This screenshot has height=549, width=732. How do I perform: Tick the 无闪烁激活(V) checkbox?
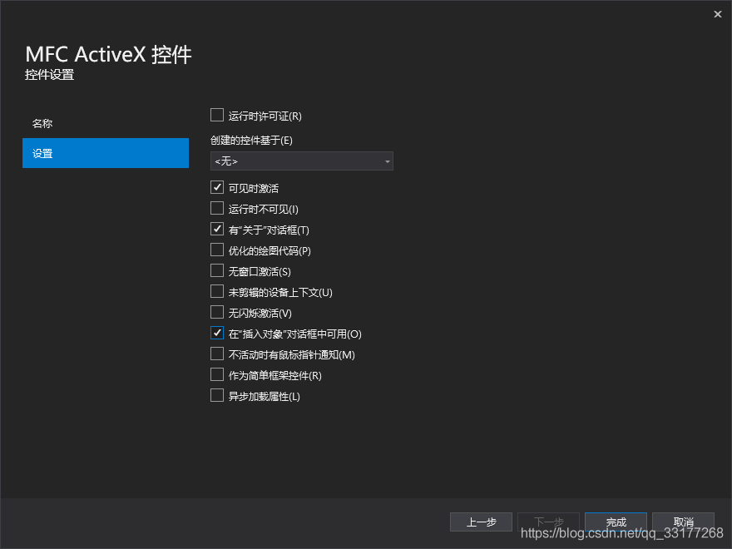click(217, 312)
